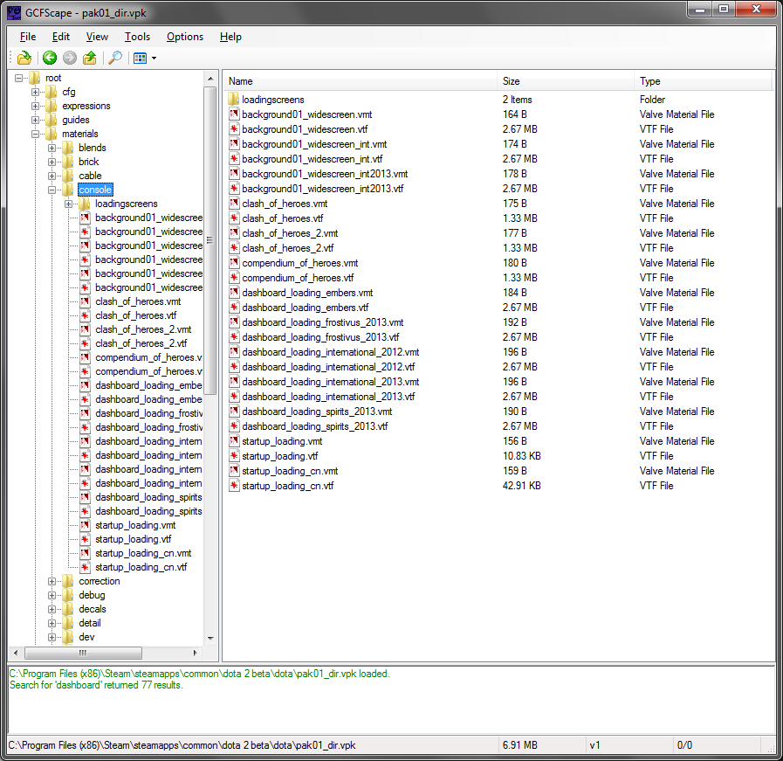Screen dimensions: 783x761
Task: Click icon of startup_loading.vmt in file list
Action: click(x=234, y=441)
